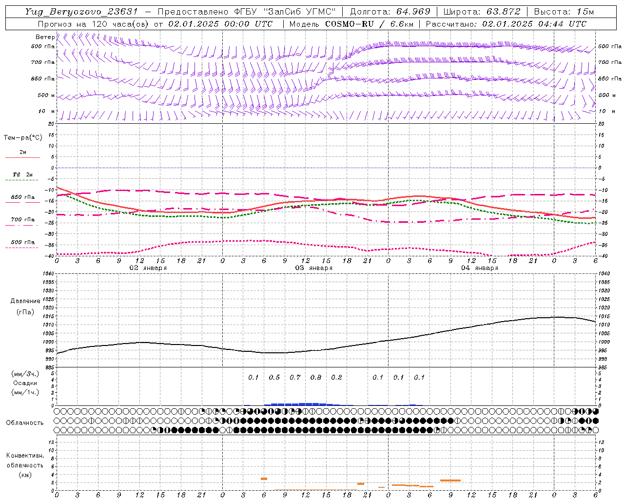Click the Рассчитано: 02.01.2025 04:44 UTC timestamp
The image size is (624, 499).
506,24
